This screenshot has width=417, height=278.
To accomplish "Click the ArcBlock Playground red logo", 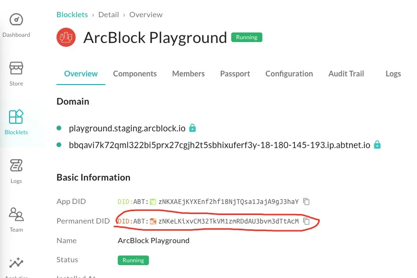I will coord(66,37).
